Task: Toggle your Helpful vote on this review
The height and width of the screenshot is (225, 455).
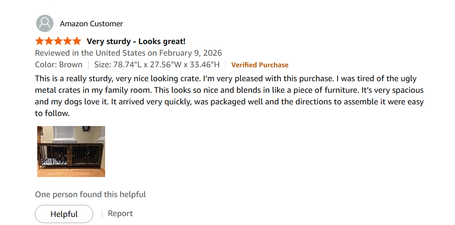Action: coord(64,214)
